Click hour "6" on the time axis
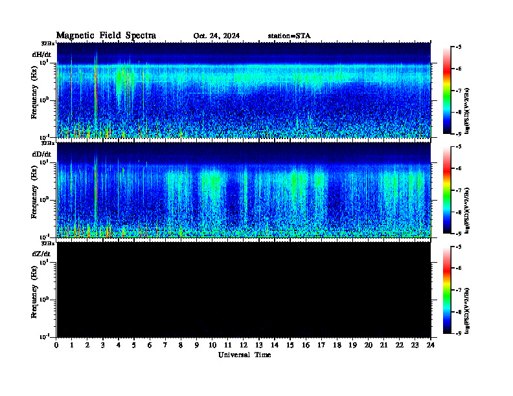This screenshot has height=396, width=513. click(150, 346)
